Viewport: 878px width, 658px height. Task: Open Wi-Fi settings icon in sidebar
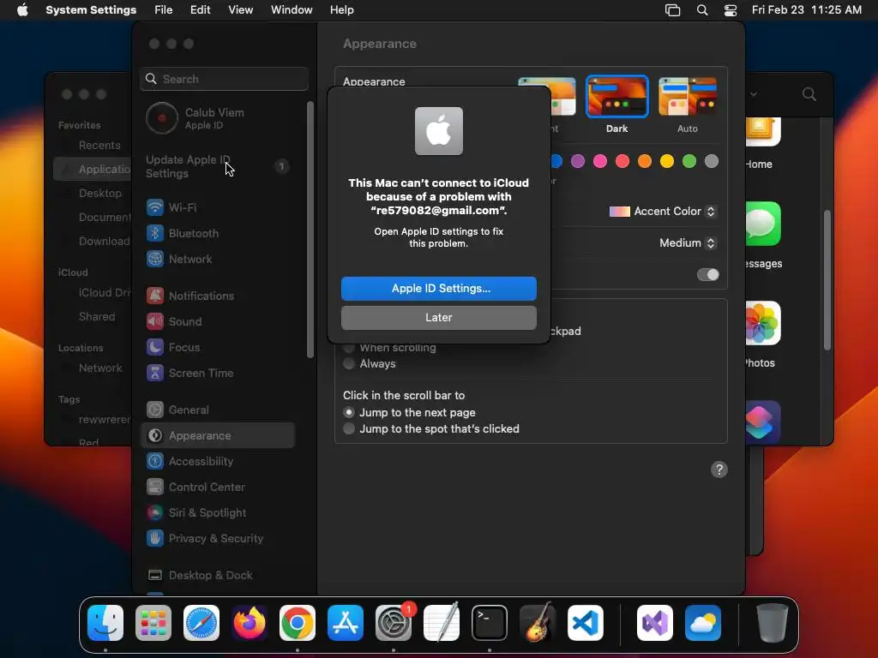155,207
